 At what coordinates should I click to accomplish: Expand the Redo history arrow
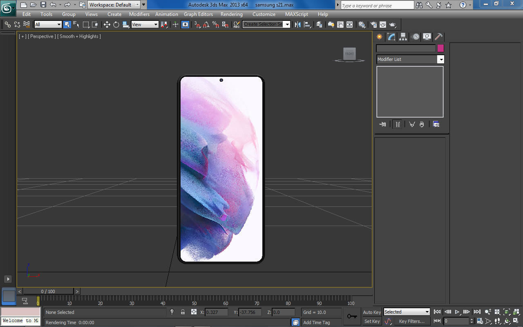coord(74,5)
